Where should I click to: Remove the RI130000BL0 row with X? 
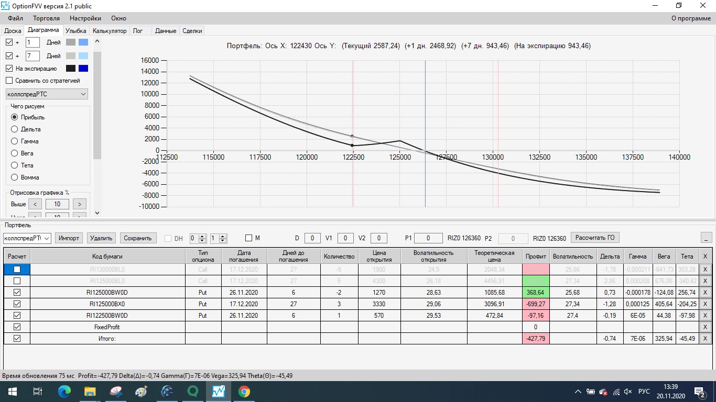(705, 270)
